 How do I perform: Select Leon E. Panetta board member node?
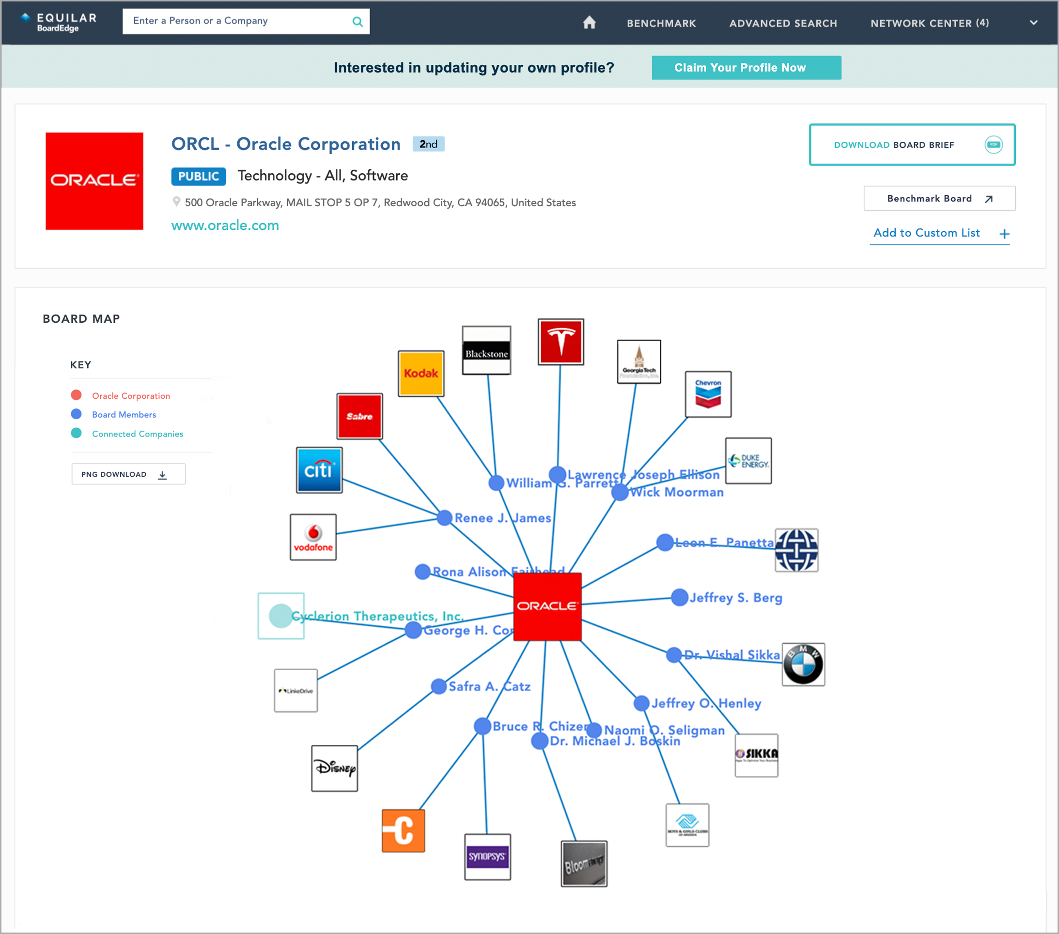click(665, 542)
